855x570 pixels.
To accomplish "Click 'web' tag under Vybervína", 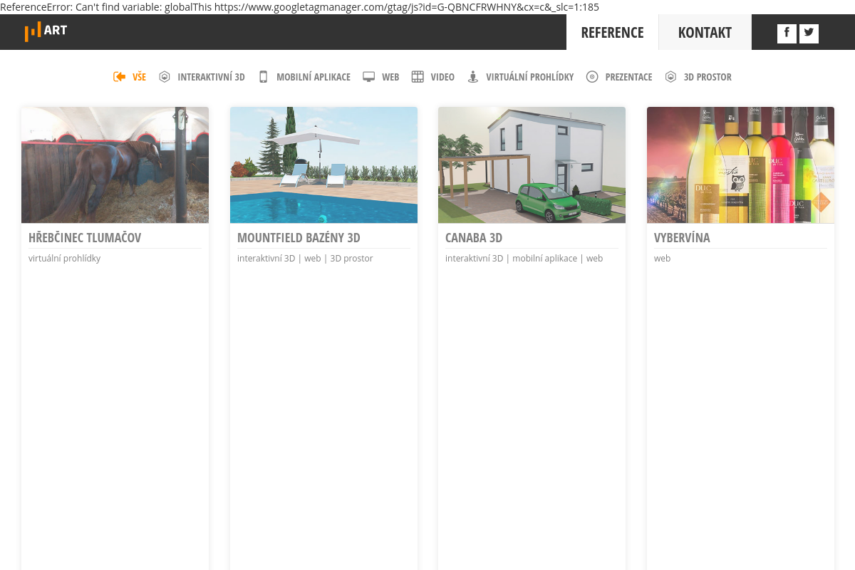I will click(663, 259).
